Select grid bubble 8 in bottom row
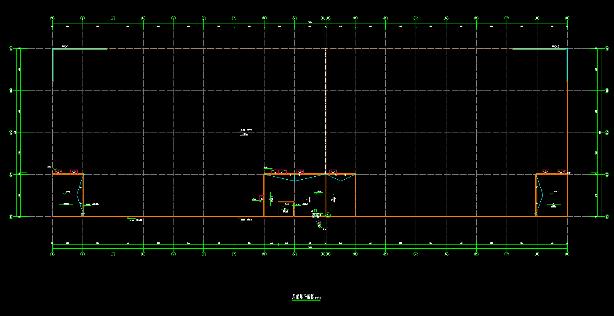This screenshot has height=316, width=614. tap(264, 254)
